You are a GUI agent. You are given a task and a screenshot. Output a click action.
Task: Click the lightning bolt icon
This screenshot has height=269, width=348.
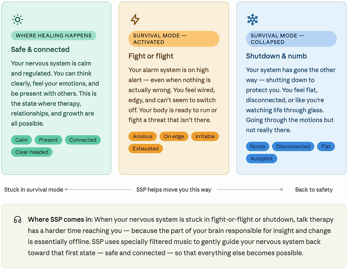[x=135, y=19]
